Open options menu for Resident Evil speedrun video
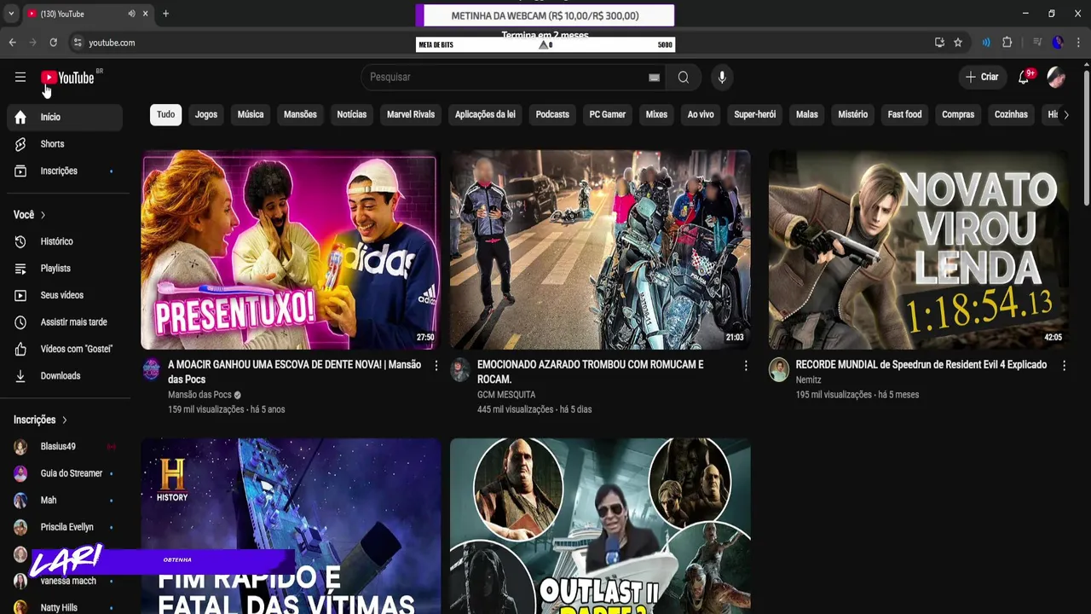The image size is (1091, 614). click(1064, 366)
